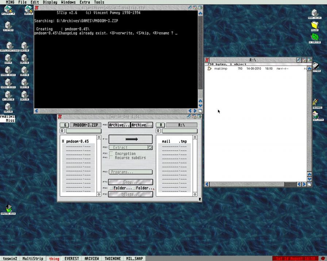327x261 pixels.
Task: Enable the Encryption checkbox
Action: [111, 153]
